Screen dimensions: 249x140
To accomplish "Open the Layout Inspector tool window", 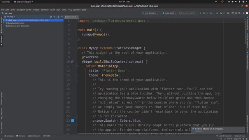I will (224, 136).
